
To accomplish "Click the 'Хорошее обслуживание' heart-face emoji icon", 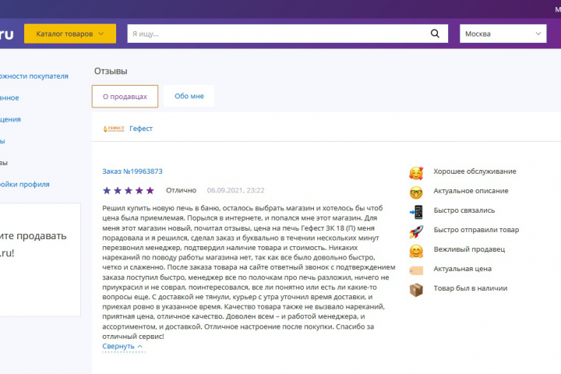I will click(416, 173).
